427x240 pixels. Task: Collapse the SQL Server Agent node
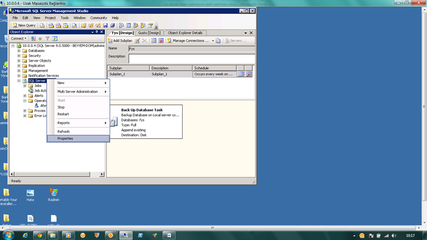pos(19,81)
